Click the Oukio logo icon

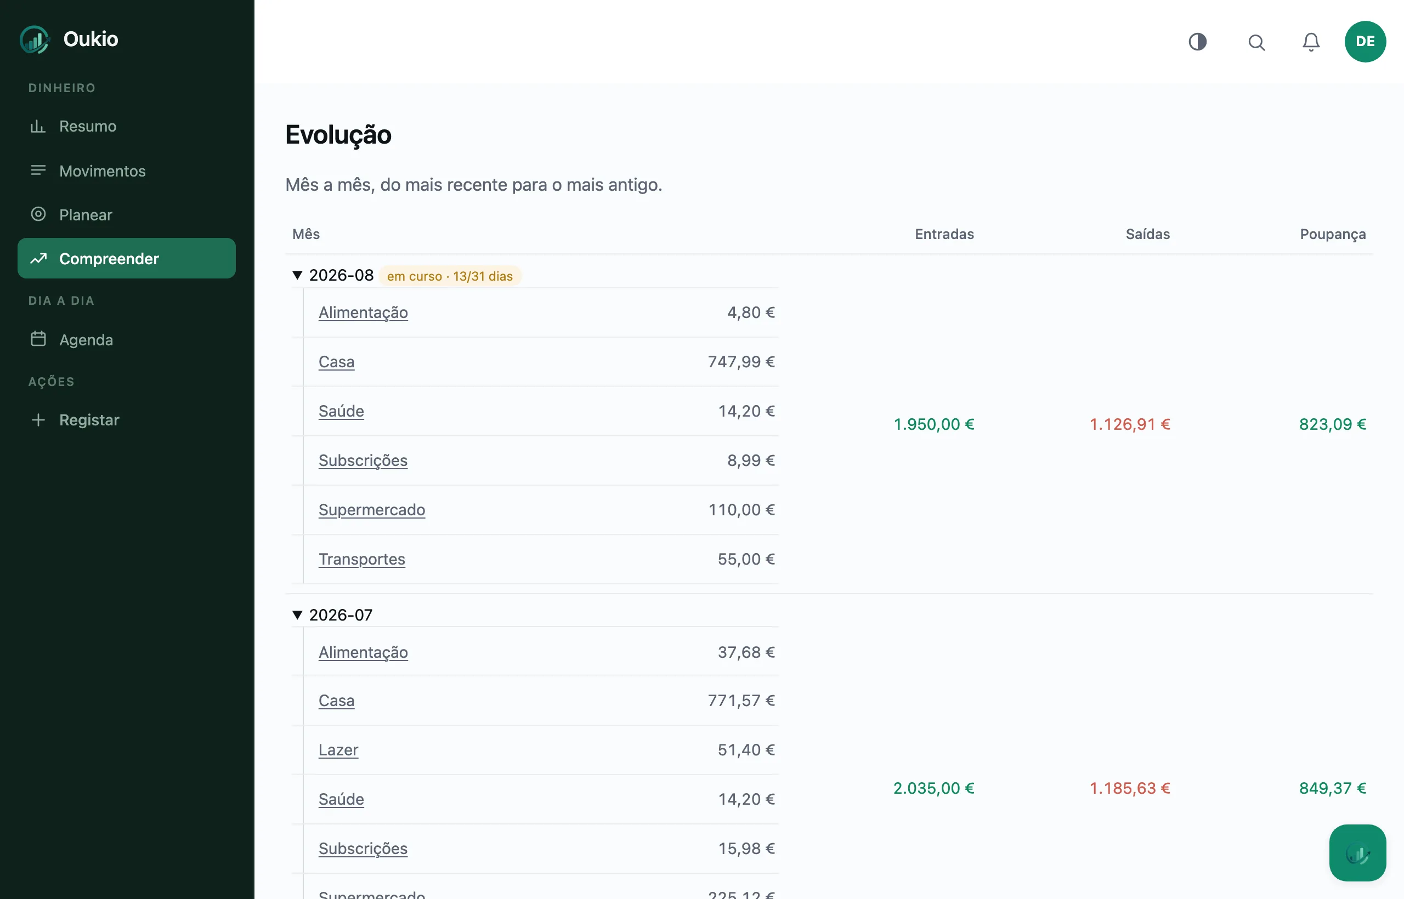(35, 39)
